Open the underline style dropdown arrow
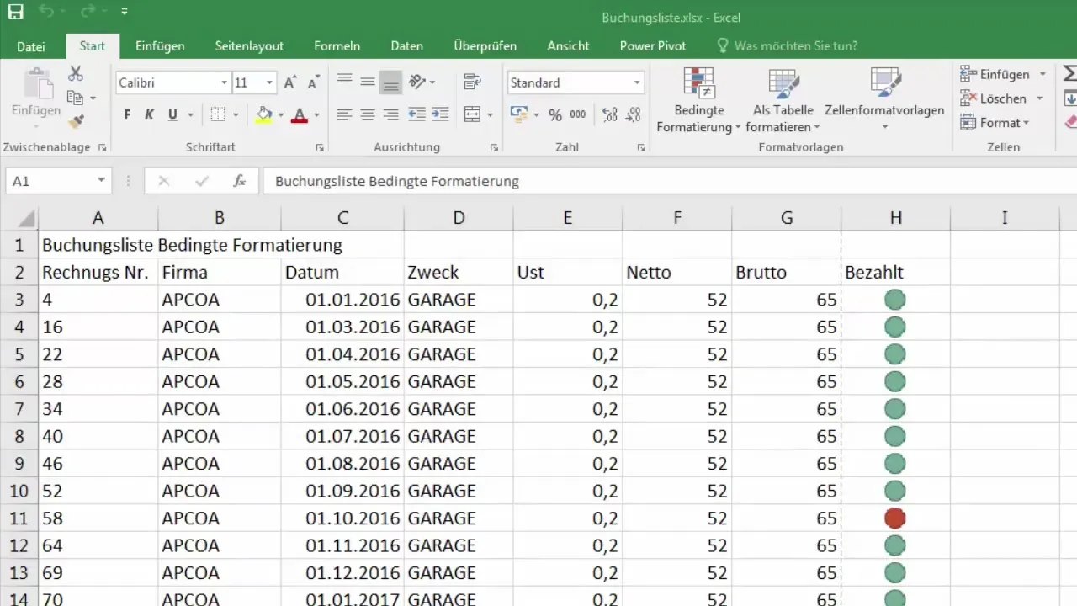 (x=191, y=115)
